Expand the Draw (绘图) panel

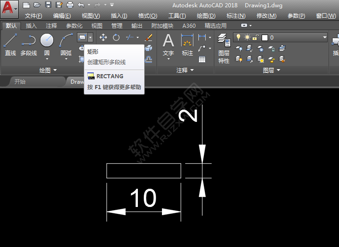[48, 70]
